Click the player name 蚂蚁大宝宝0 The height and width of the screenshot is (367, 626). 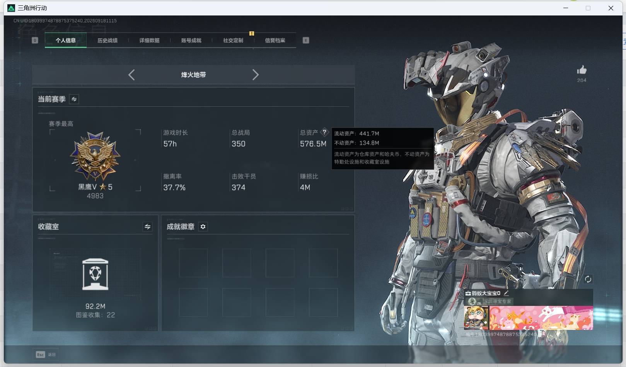[x=486, y=293]
